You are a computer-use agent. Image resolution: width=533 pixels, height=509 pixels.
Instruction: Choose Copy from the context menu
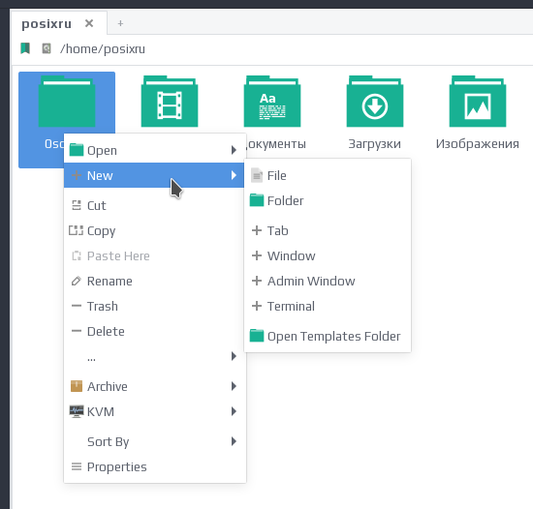(154, 230)
